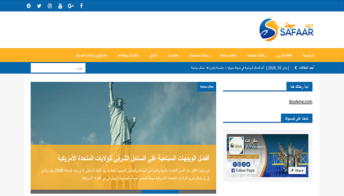Click the followers count in Facebook widget
This screenshot has height=196, width=344.
(x=255, y=147)
